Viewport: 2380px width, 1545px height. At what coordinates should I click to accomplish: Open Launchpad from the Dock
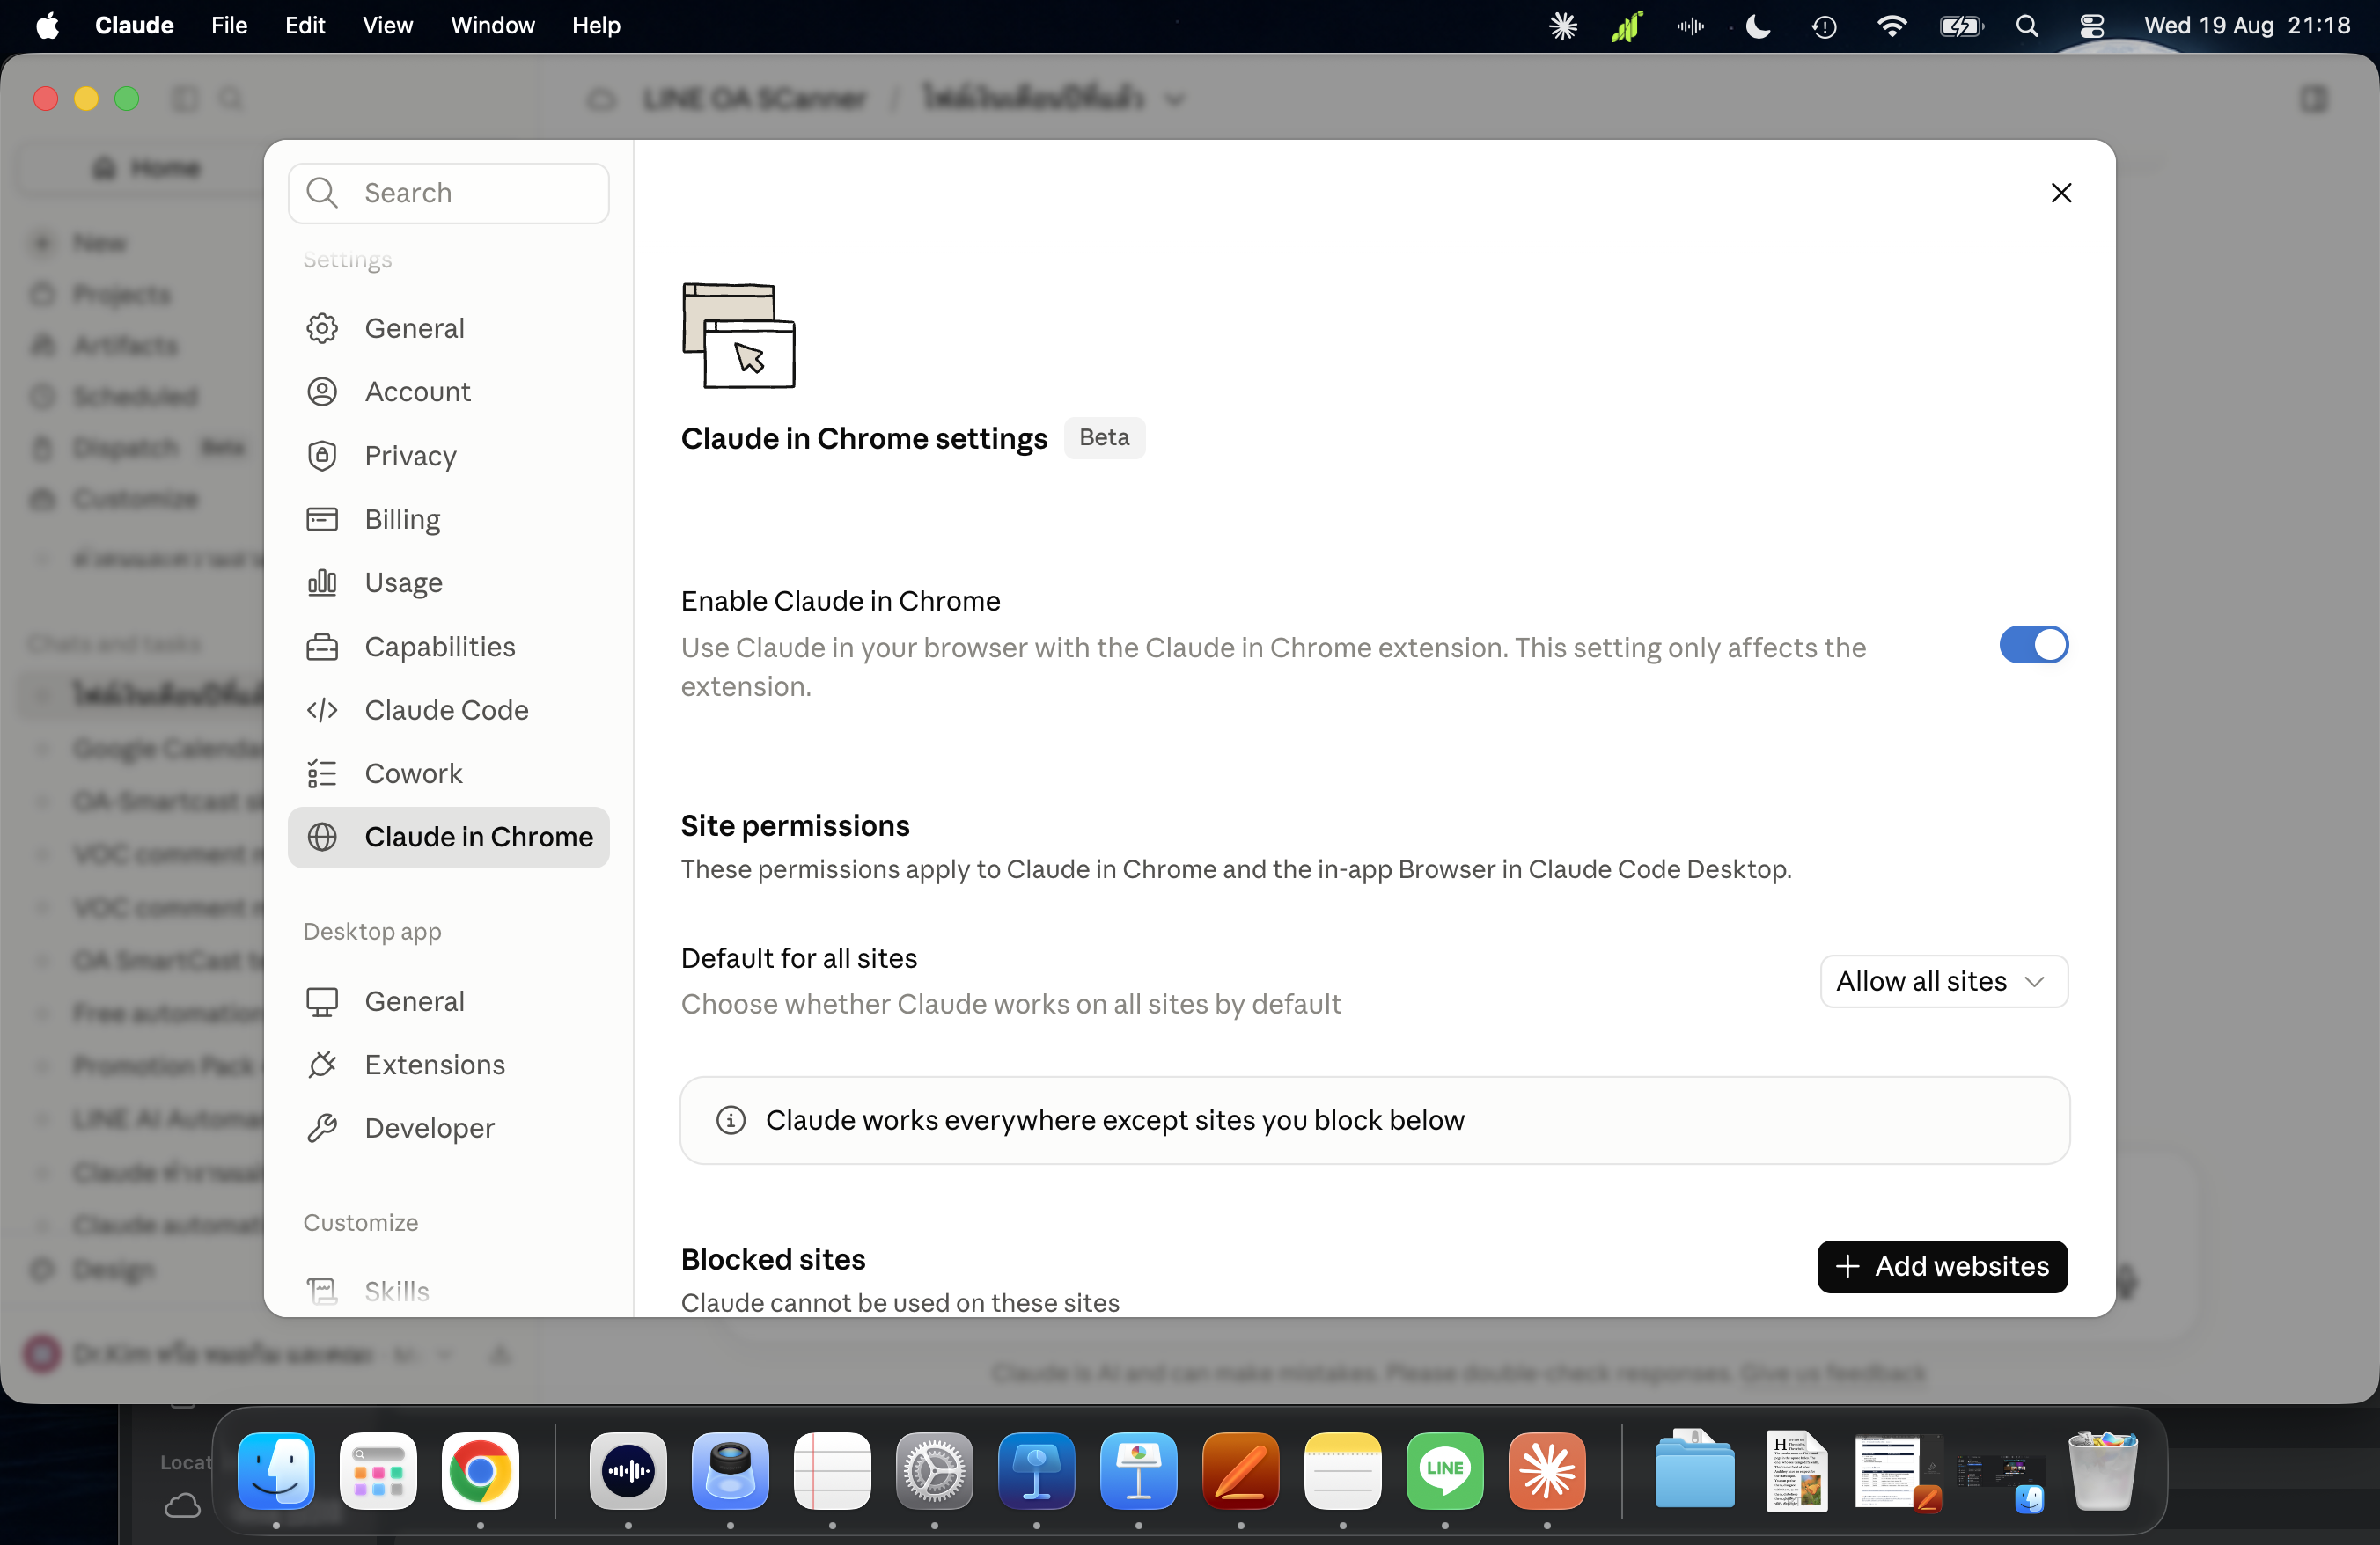[x=378, y=1470]
